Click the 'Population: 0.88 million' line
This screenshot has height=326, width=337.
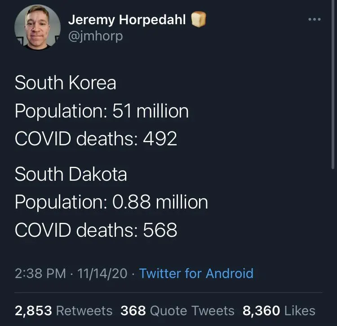(x=111, y=202)
